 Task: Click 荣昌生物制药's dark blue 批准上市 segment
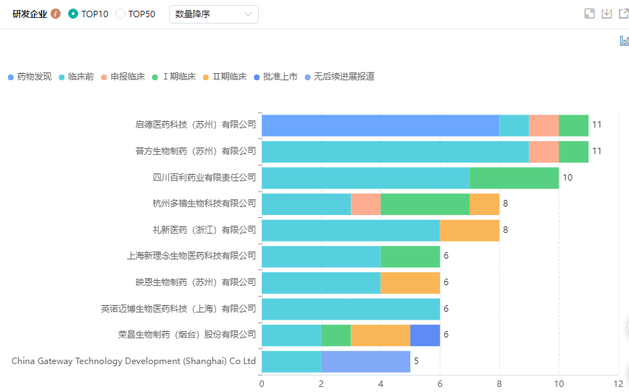point(425,335)
